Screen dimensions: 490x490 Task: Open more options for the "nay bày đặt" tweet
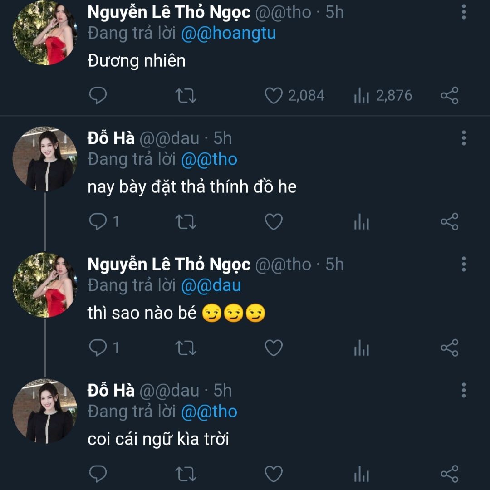coord(463,138)
